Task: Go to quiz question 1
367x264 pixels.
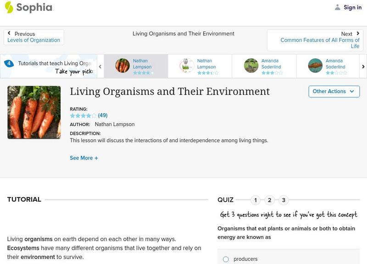Action: pos(256,200)
